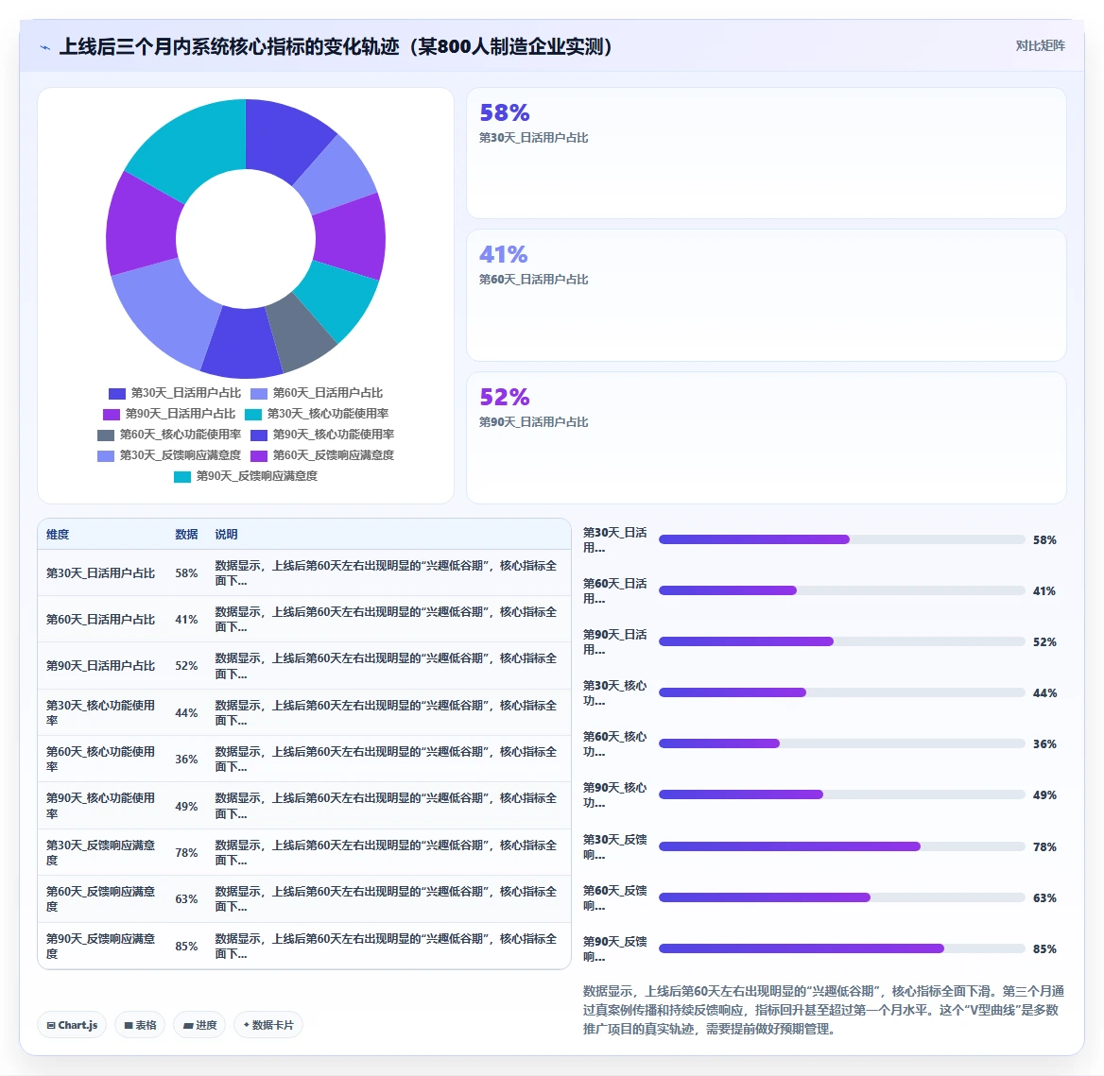Click the 对比矩阵 label in header

coord(1040,45)
